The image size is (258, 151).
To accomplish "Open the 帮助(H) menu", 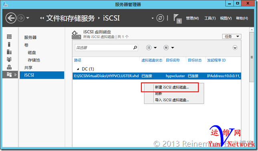I will tap(242, 18).
